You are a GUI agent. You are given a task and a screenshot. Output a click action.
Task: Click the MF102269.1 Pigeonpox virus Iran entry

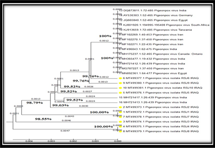151,35
